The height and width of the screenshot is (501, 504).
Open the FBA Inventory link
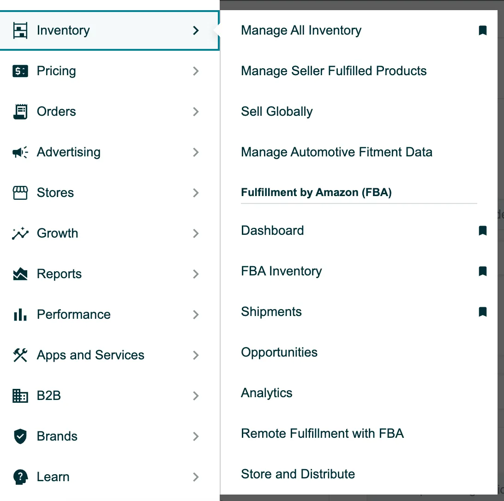click(281, 271)
